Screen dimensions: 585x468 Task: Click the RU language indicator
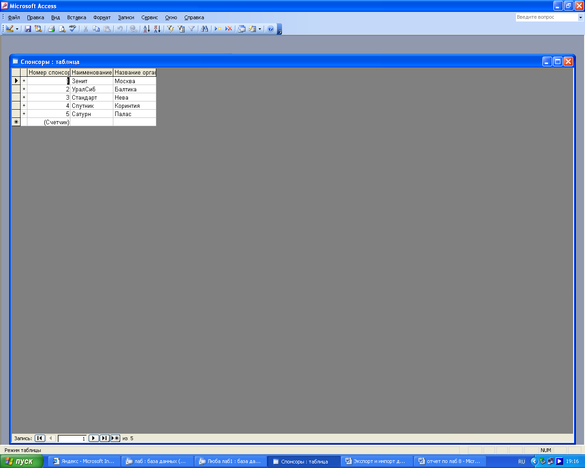point(521,462)
